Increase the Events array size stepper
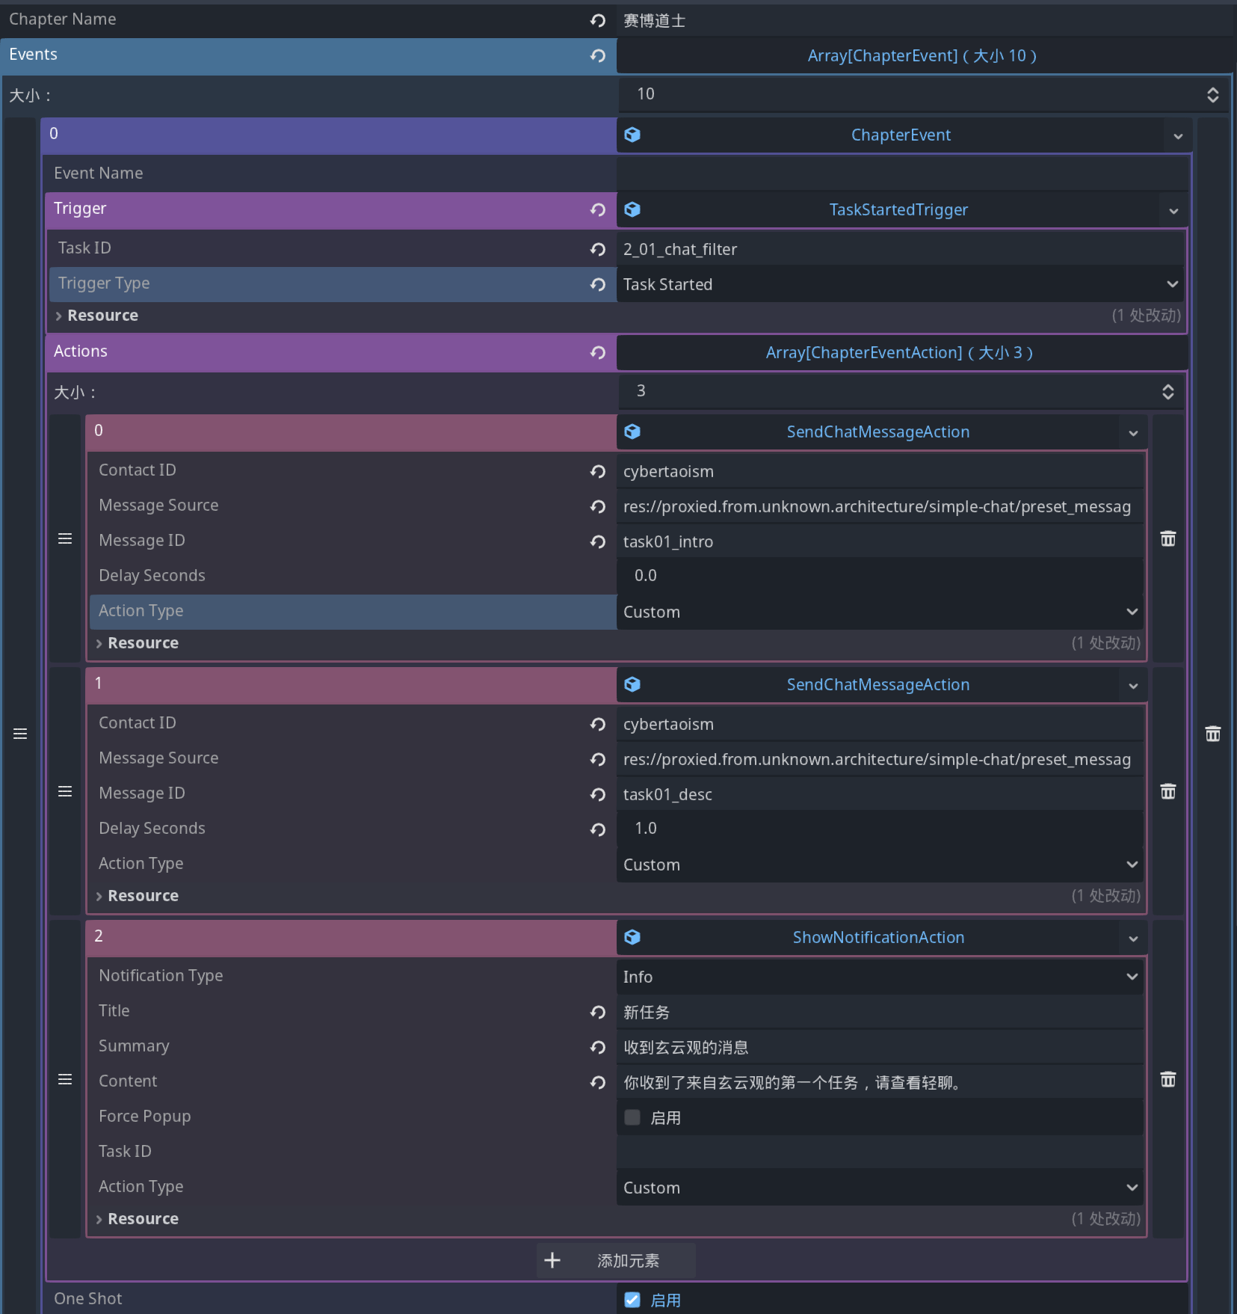The image size is (1237, 1314). (1212, 90)
